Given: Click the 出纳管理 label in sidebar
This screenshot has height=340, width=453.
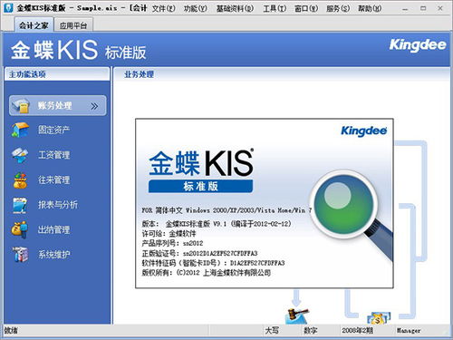Looking at the screenshot, I should [x=53, y=229].
